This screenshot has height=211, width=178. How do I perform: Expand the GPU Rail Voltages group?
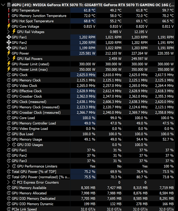[8, 32]
